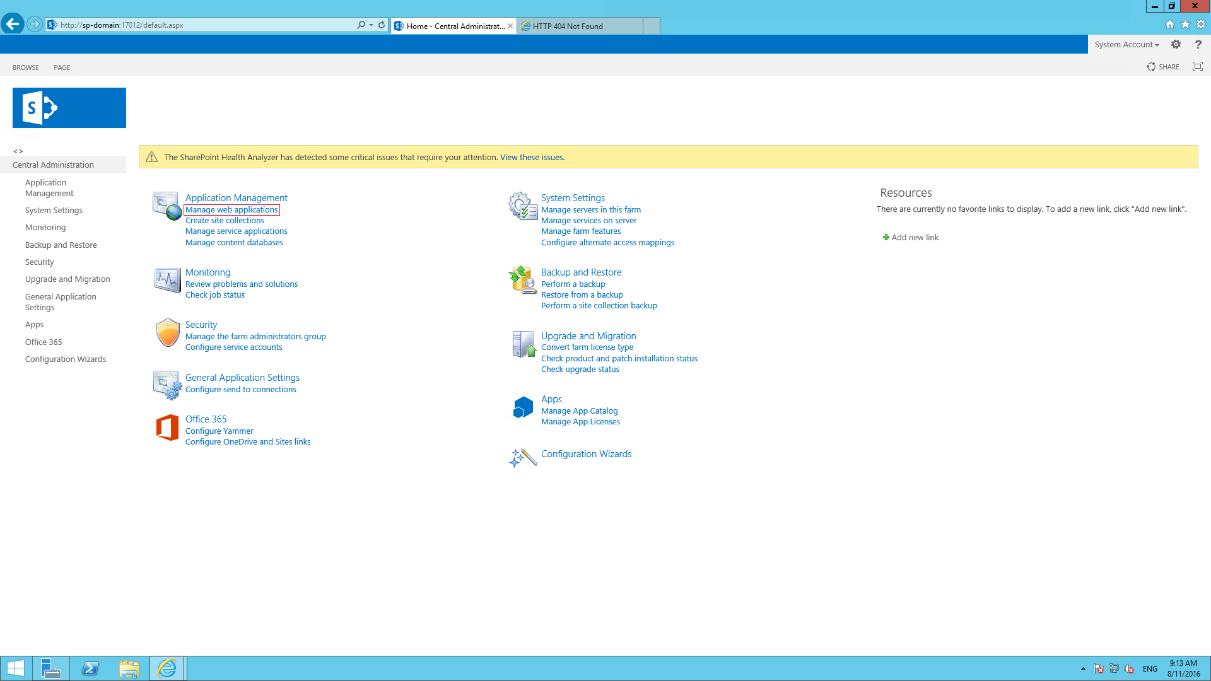Select Configuration Wizards in left navigation
Image resolution: width=1211 pixels, height=681 pixels.
click(66, 359)
